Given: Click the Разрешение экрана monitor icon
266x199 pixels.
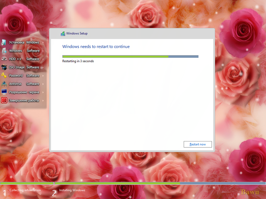Looking at the screenshot, I should tap(4, 92).
